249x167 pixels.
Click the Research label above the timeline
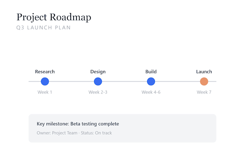coord(45,72)
